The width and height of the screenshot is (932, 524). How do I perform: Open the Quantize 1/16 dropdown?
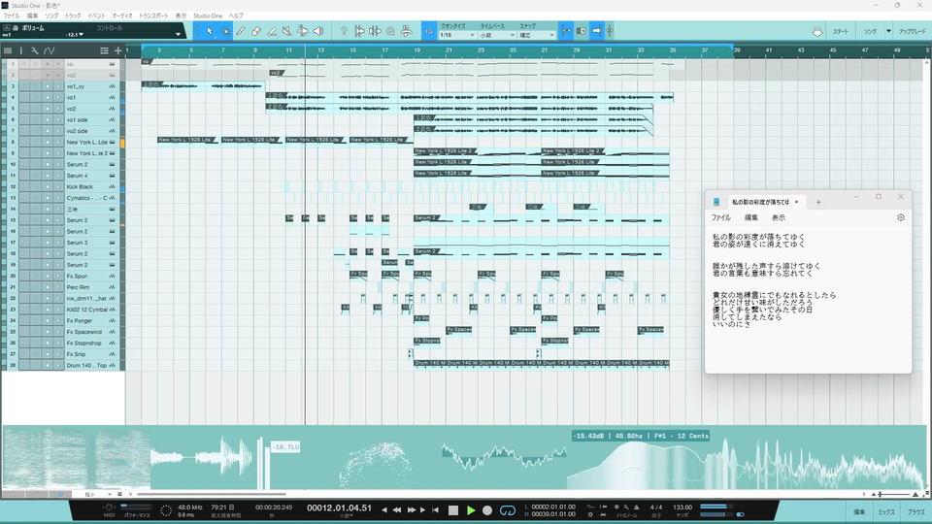[457, 35]
